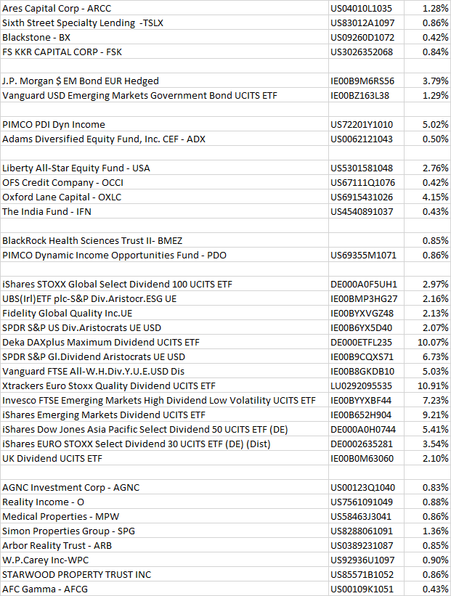The width and height of the screenshot is (451, 596).
Task: Click empty ISIN cell beside BlackRock Health Sciences
Action: [362, 240]
